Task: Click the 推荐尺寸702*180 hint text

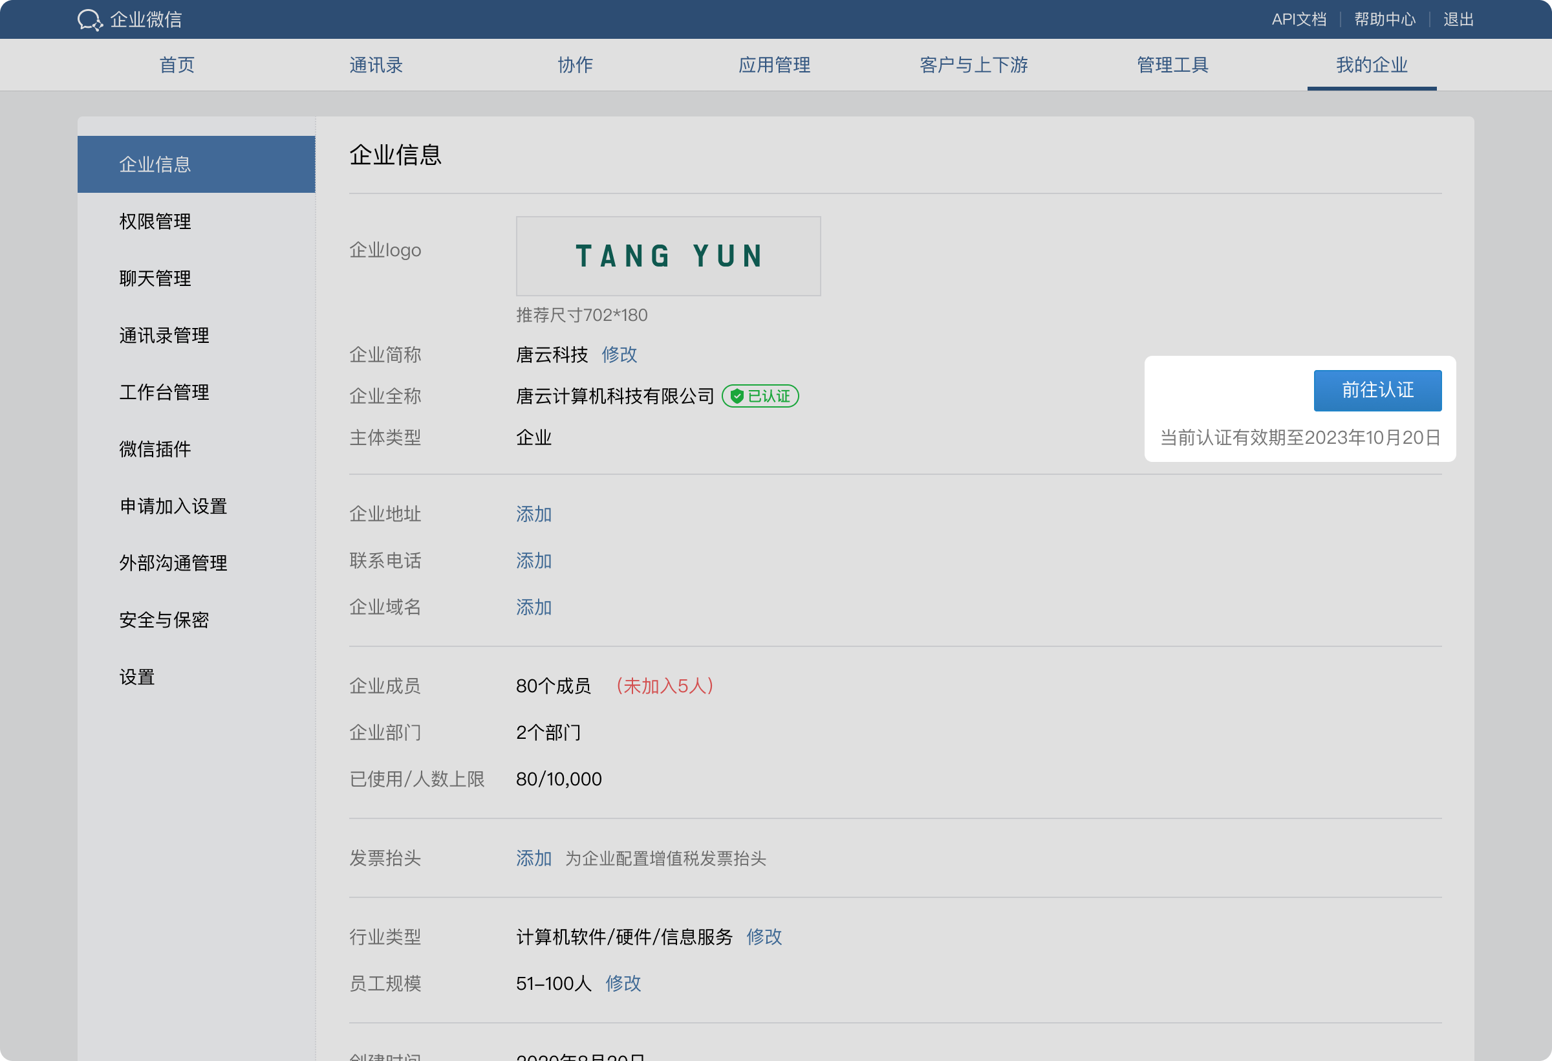Action: coord(581,315)
